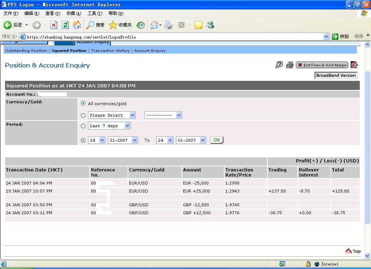Click the Refresh page toolbar icon
Image resolution: width=371 pixels, height=269 pixels.
tap(65, 25)
